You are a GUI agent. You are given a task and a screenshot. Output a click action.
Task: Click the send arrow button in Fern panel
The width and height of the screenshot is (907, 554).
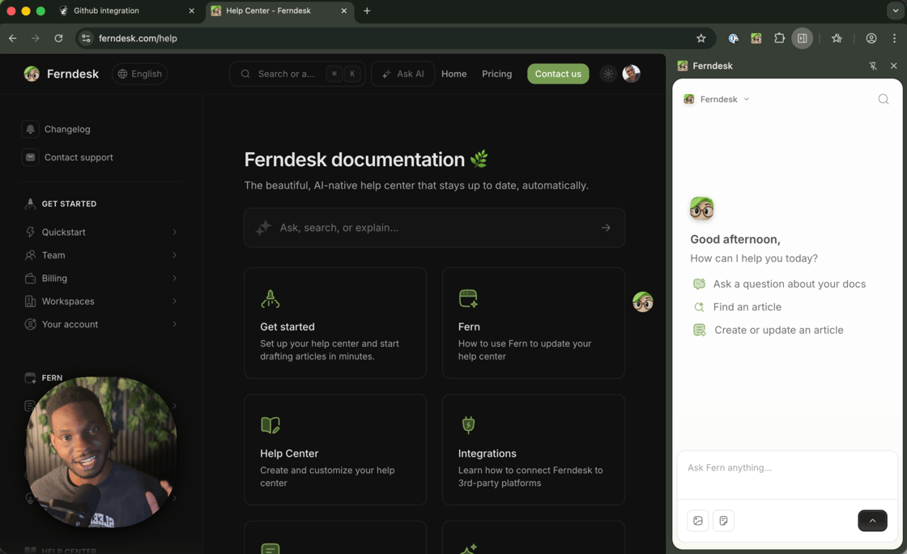[x=872, y=521]
